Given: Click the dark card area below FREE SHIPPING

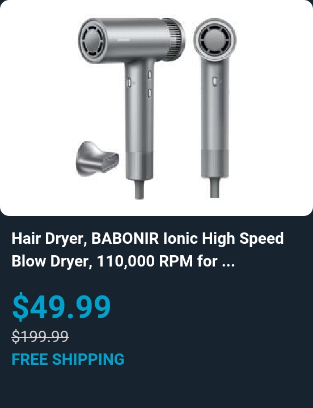Looking at the screenshot, I should (x=156, y=388).
